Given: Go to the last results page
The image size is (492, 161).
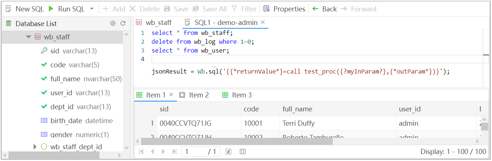Looking at the screenshot, I should (x=174, y=151).
